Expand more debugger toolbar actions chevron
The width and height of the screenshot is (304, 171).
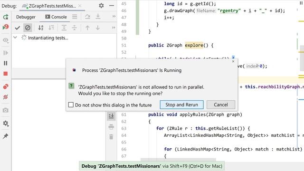[114, 17]
